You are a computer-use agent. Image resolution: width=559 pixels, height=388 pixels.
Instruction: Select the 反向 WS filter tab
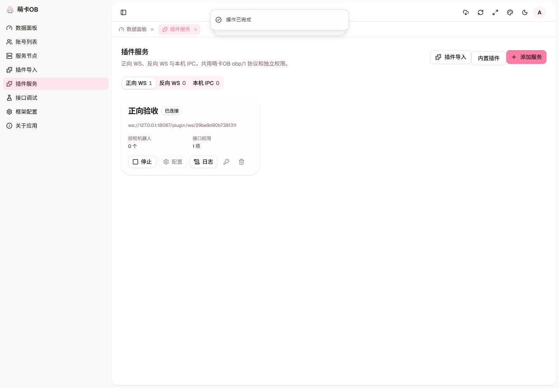(x=172, y=83)
